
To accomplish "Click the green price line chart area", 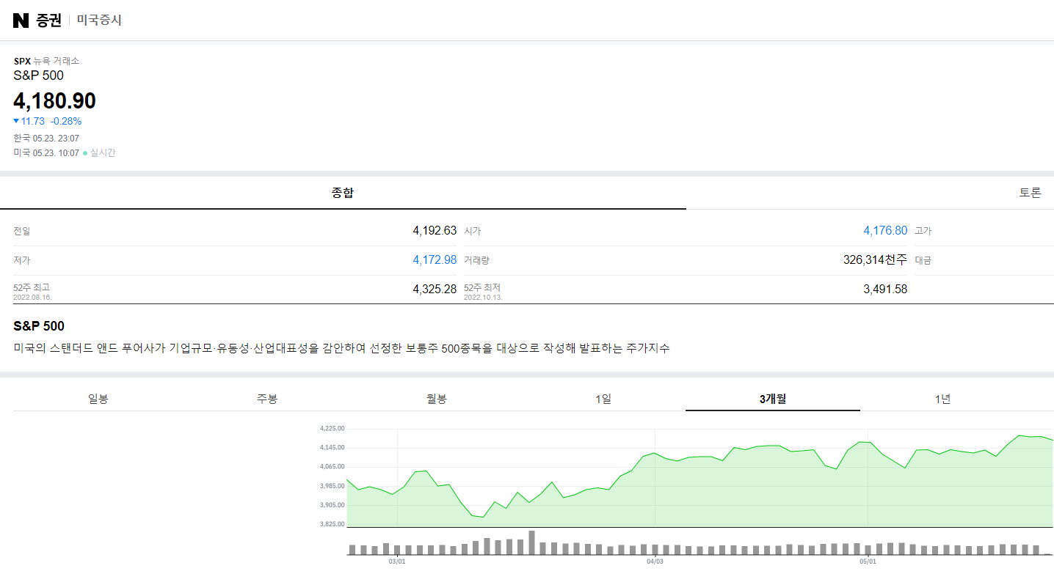I will (x=700, y=480).
